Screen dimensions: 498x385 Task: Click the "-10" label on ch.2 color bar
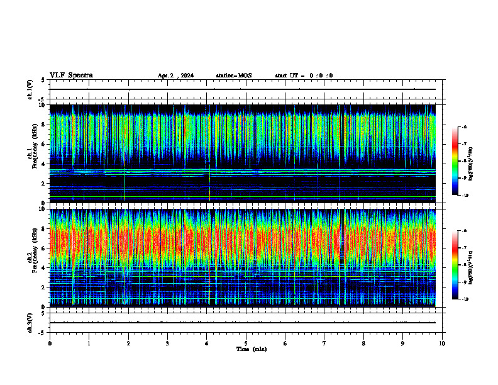[465, 299]
